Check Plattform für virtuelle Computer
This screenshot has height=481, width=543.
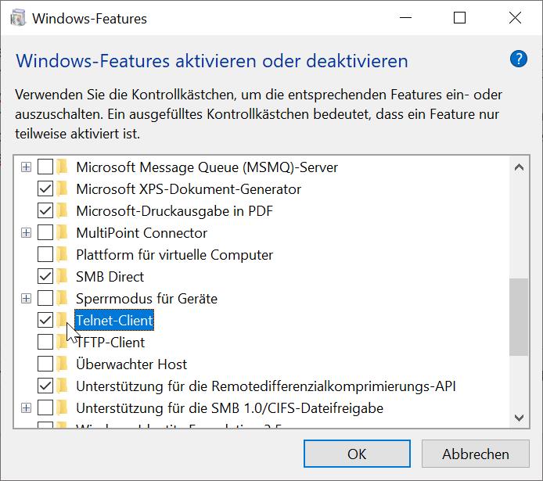45,254
